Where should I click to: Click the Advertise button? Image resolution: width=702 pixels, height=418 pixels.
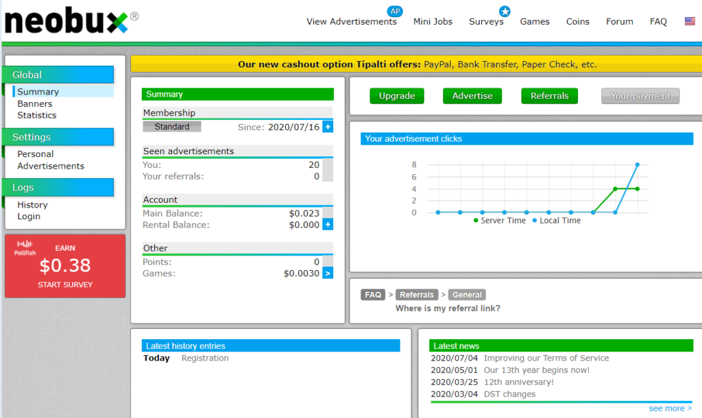[472, 96]
